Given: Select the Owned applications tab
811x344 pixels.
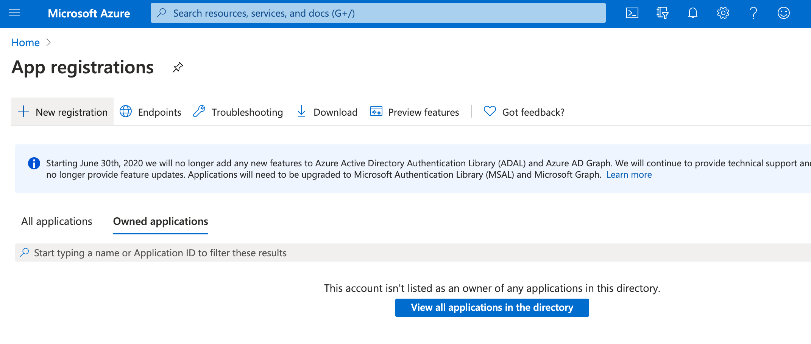Looking at the screenshot, I should click(x=161, y=221).
